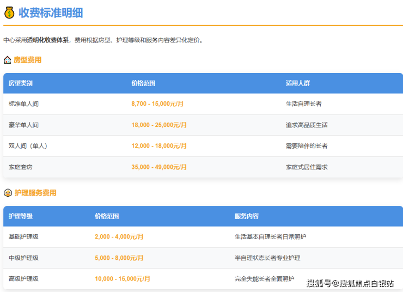Click the 高级护理级 care level cell

(23, 279)
